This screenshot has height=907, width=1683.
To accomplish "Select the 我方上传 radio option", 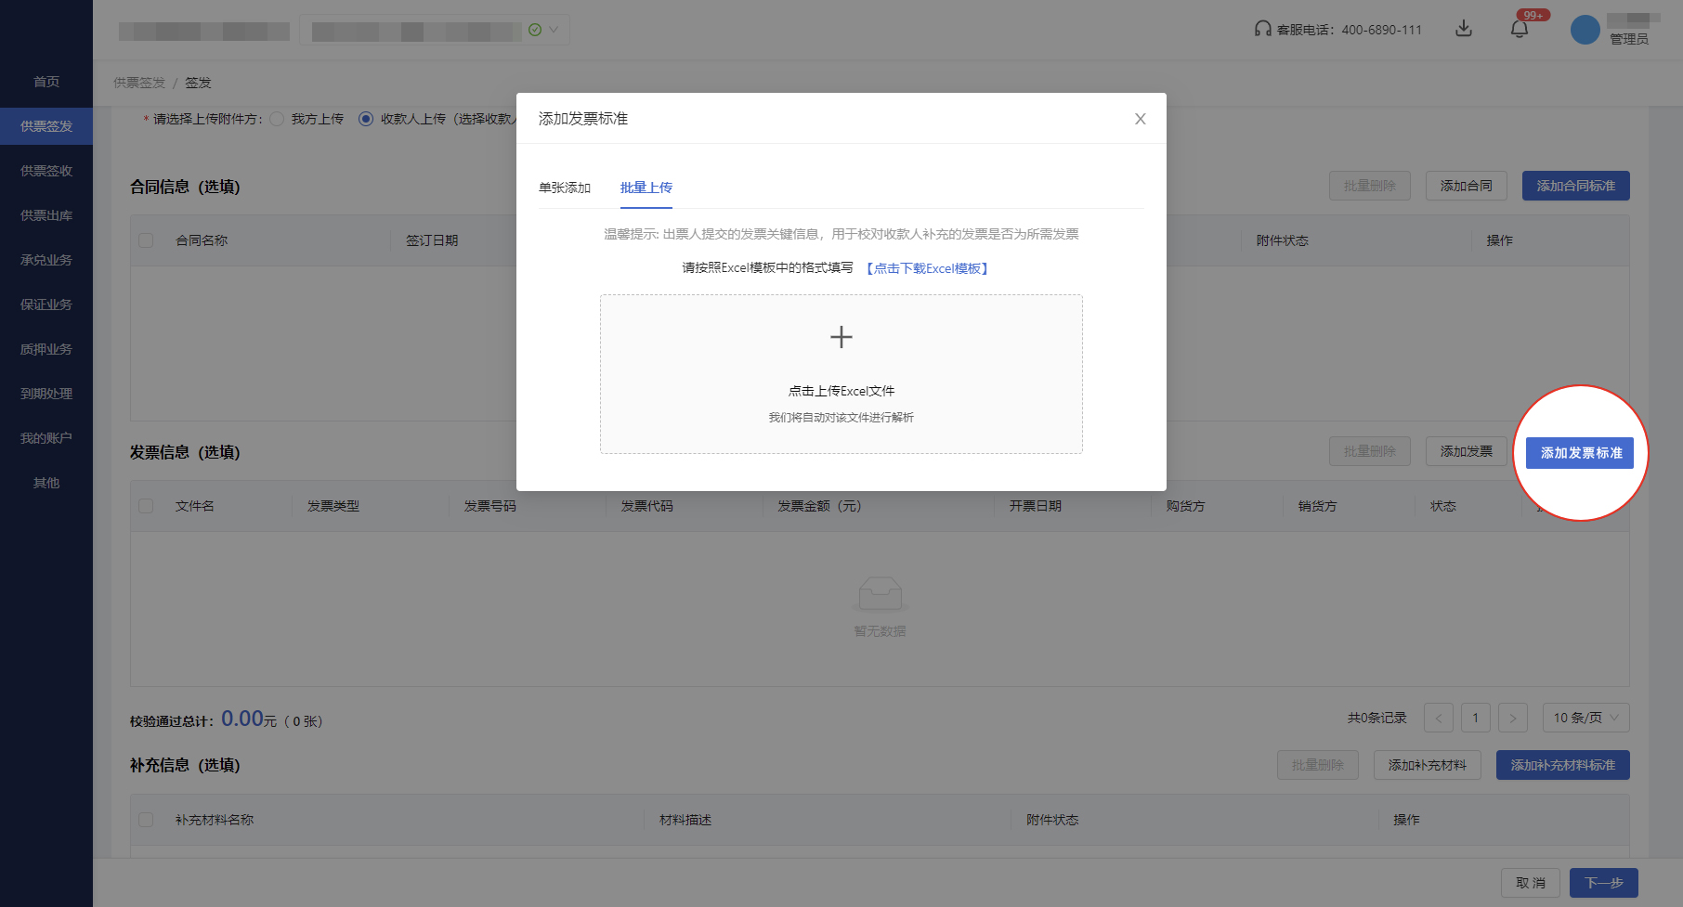I will (277, 119).
